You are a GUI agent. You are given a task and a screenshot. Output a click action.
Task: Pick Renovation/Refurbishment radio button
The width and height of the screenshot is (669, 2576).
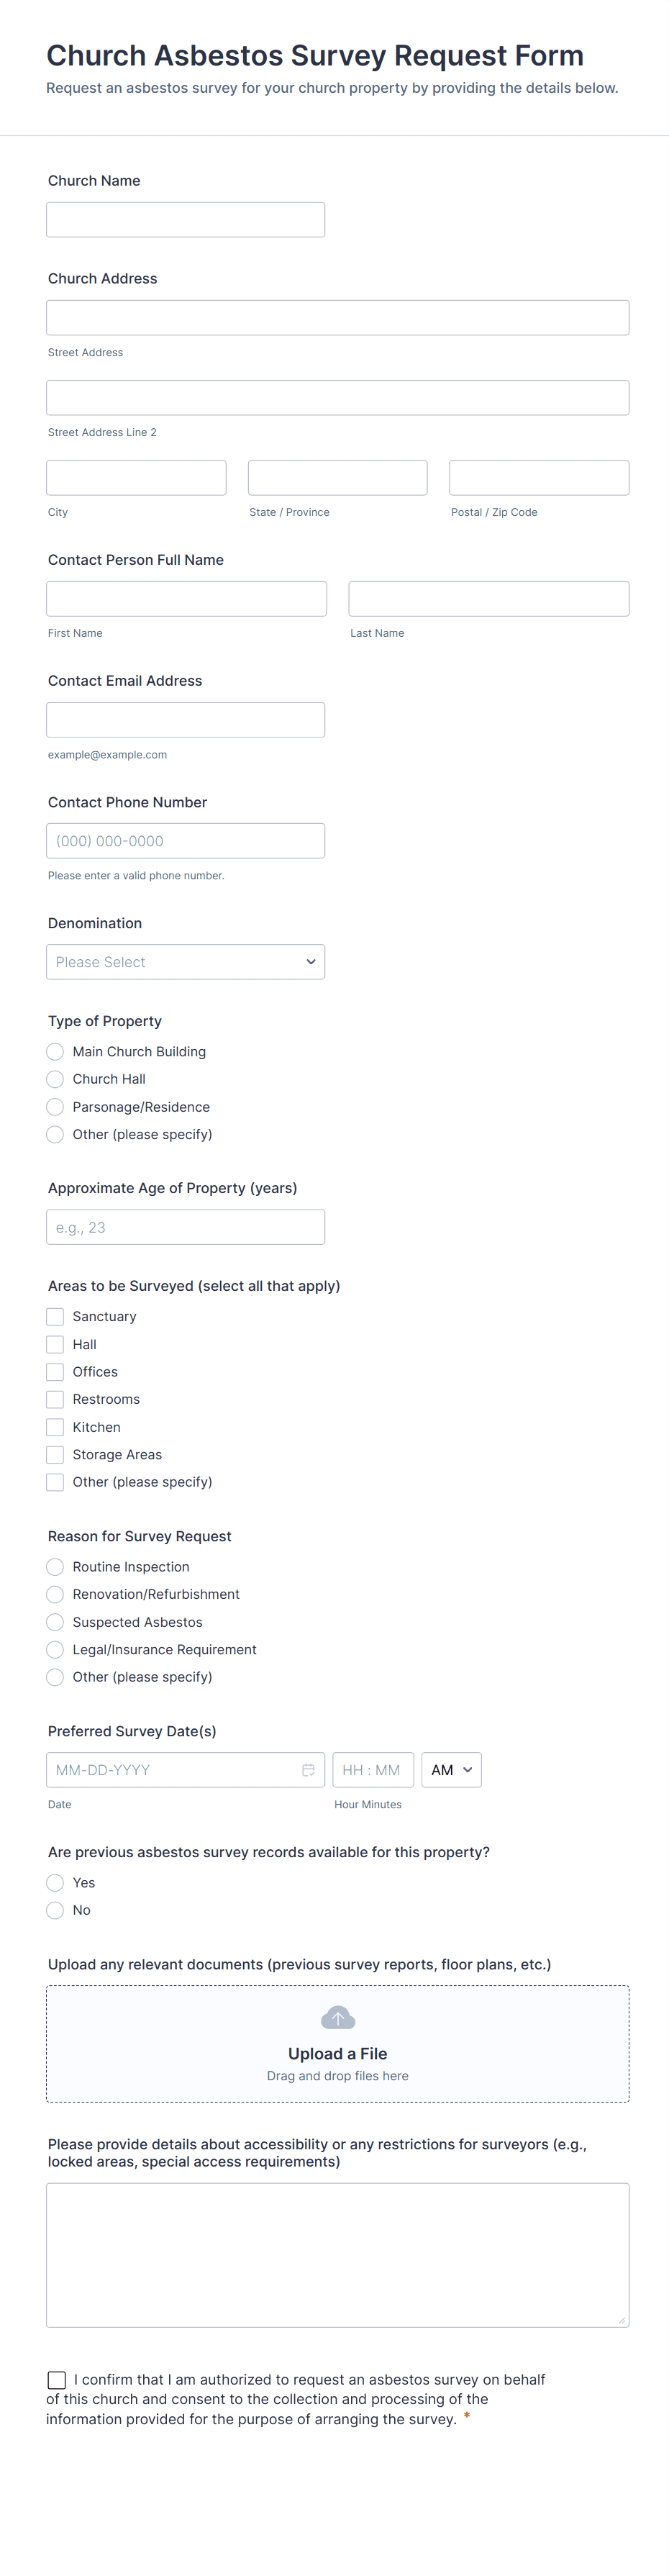(55, 1594)
